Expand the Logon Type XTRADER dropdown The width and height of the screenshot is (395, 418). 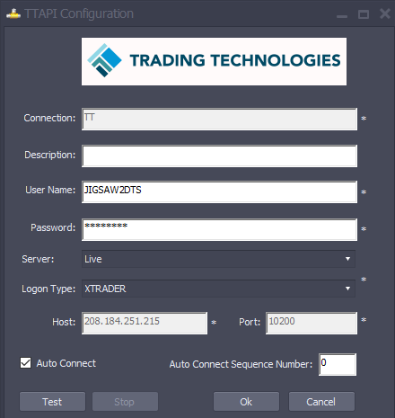[x=218, y=289]
